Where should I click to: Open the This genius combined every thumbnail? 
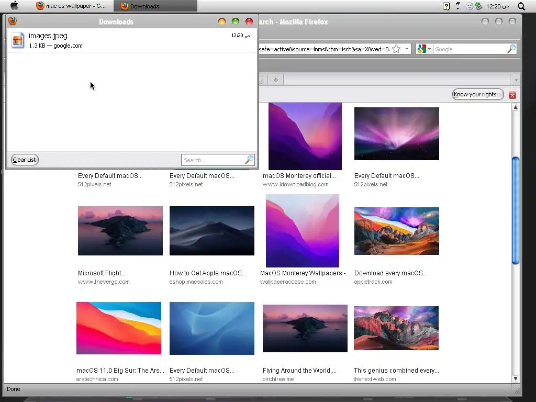pyautogui.click(x=396, y=328)
